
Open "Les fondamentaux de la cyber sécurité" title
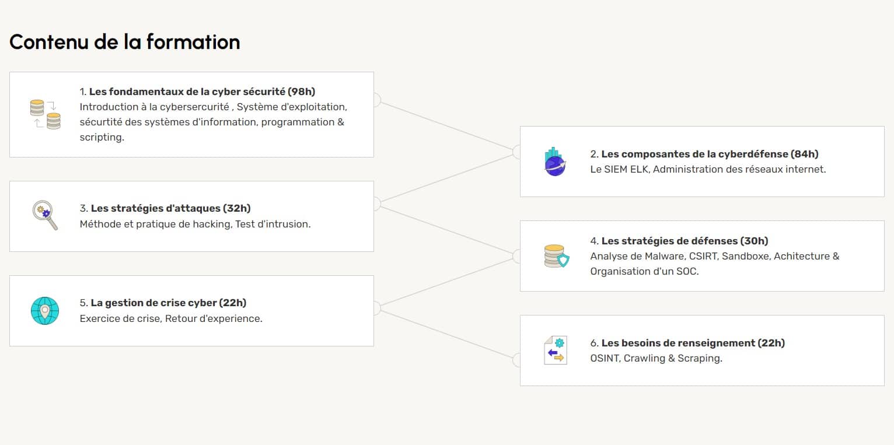(x=202, y=92)
